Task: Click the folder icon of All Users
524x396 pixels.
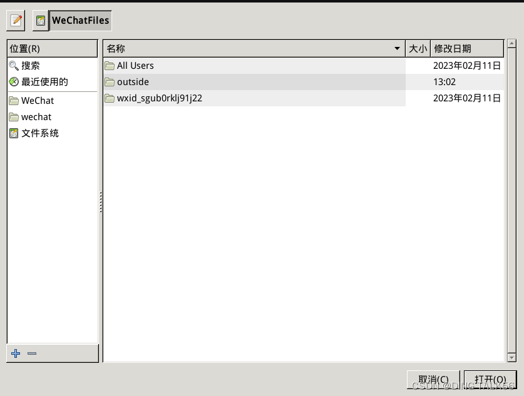Action: tap(110, 66)
